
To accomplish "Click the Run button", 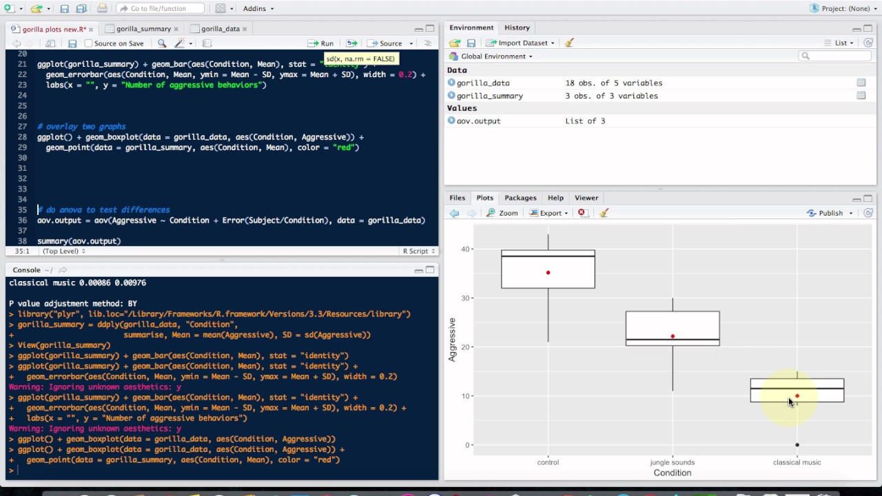I will coord(321,43).
